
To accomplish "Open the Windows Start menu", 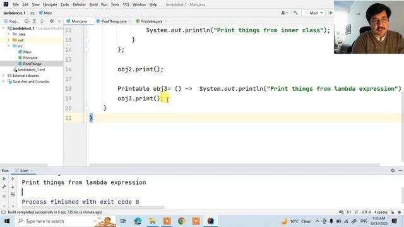I will [x=7, y=221].
